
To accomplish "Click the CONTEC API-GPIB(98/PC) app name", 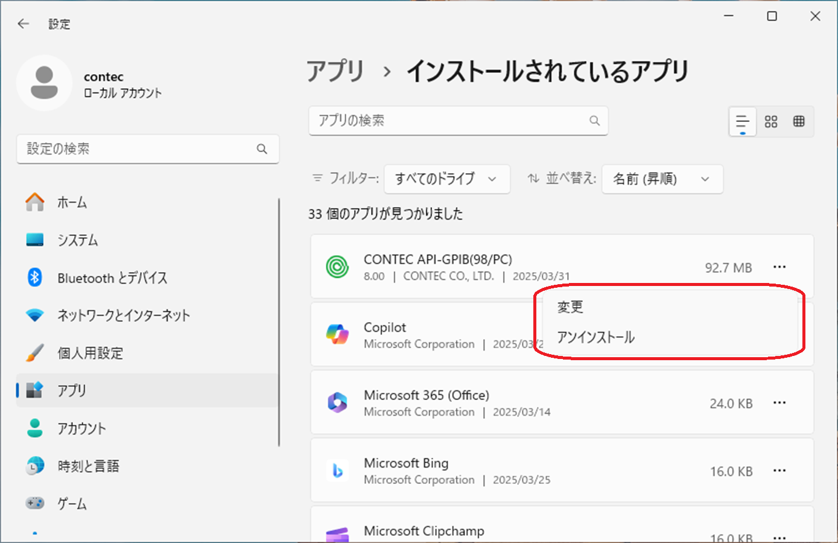I will [x=438, y=259].
